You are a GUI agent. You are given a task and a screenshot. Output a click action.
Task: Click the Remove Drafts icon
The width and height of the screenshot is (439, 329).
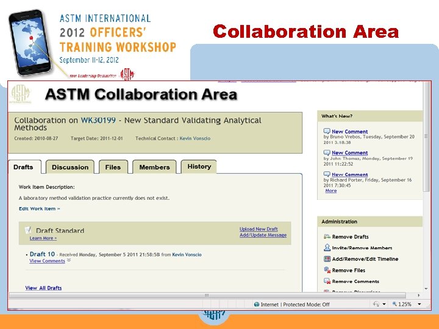pyautogui.click(x=327, y=236)
